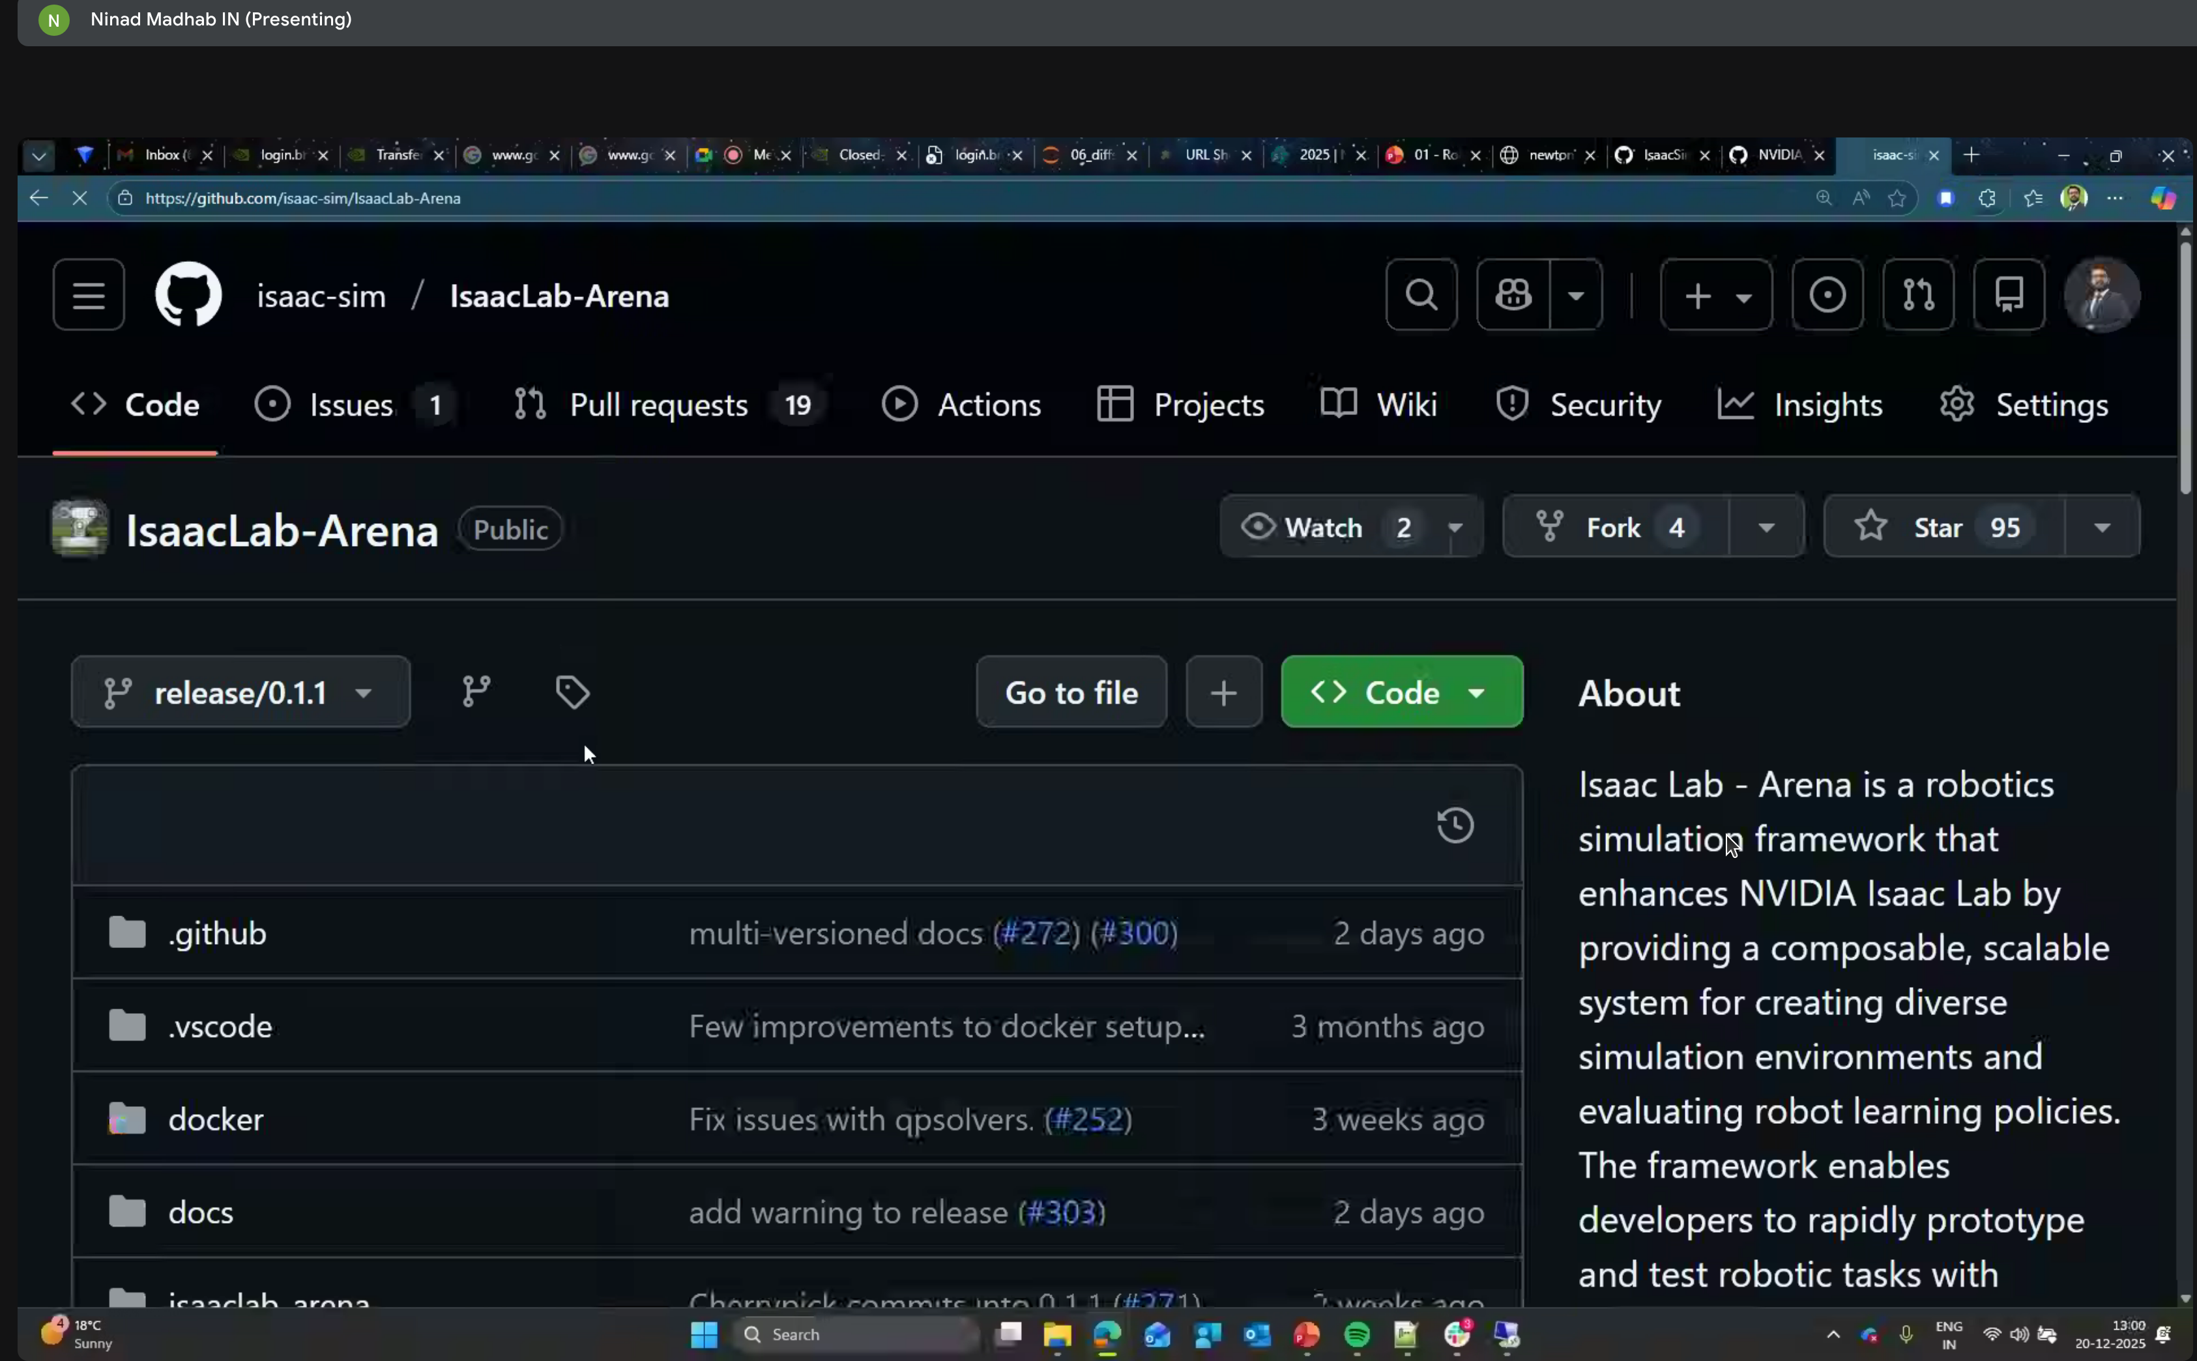
Task: Open your pull requests icon in header
Action: coord(1919,294)
